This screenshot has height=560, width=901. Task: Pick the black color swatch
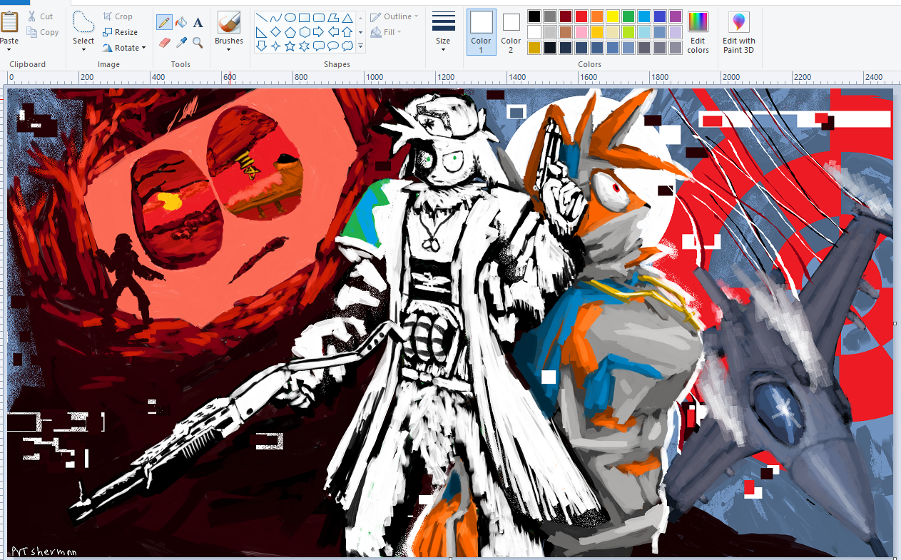coord(534,16)
